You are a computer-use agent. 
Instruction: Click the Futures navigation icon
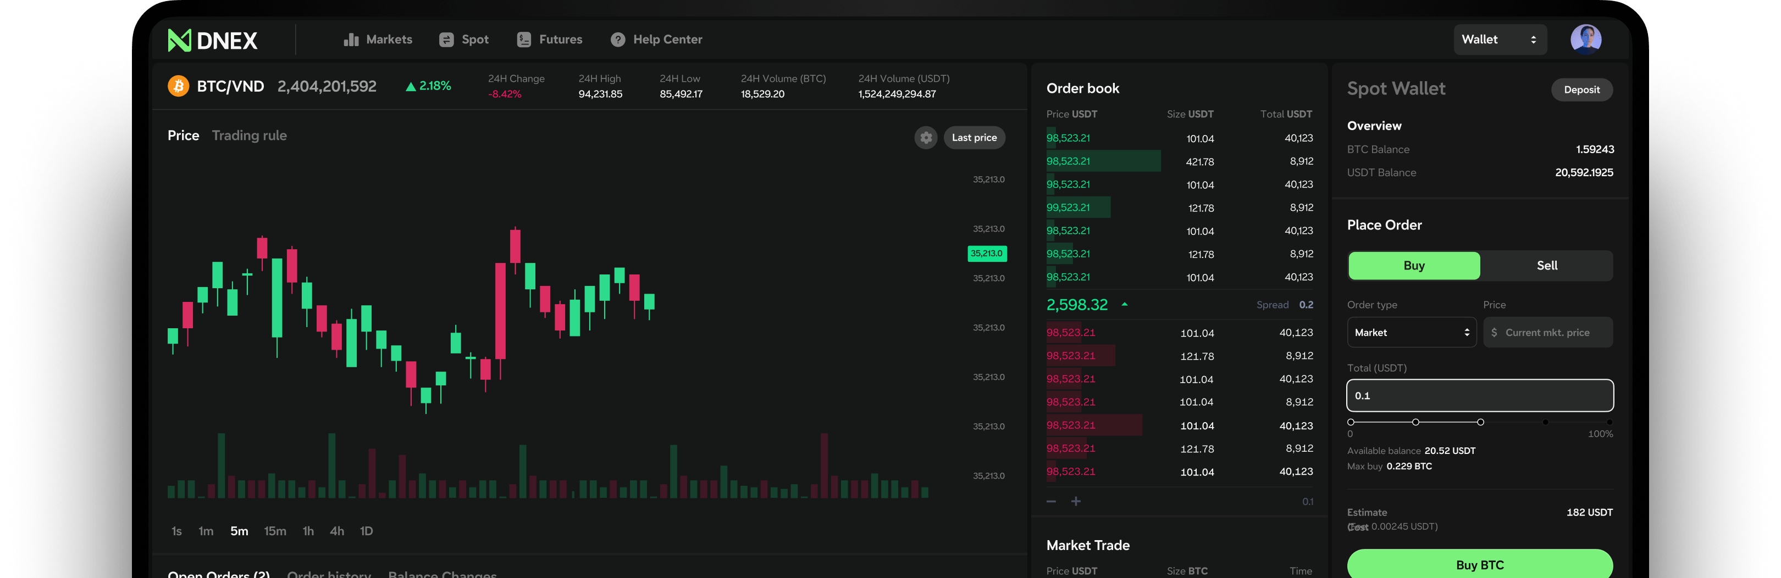(x=523, y=40)
